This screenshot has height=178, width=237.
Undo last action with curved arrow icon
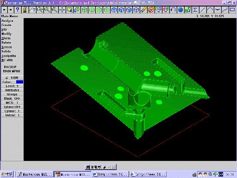pos(173,10)
